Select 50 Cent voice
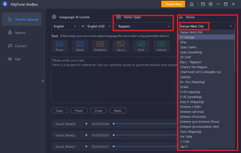The width and height of the screenshot is (241, 153). coord(206,57)
